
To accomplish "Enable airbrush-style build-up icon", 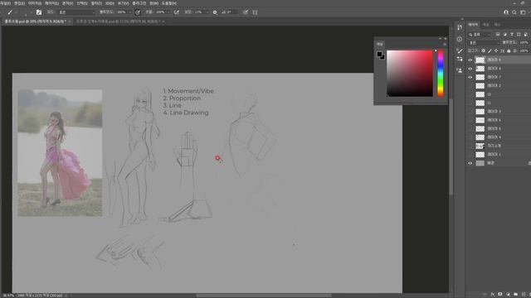I will coord(177,12).
